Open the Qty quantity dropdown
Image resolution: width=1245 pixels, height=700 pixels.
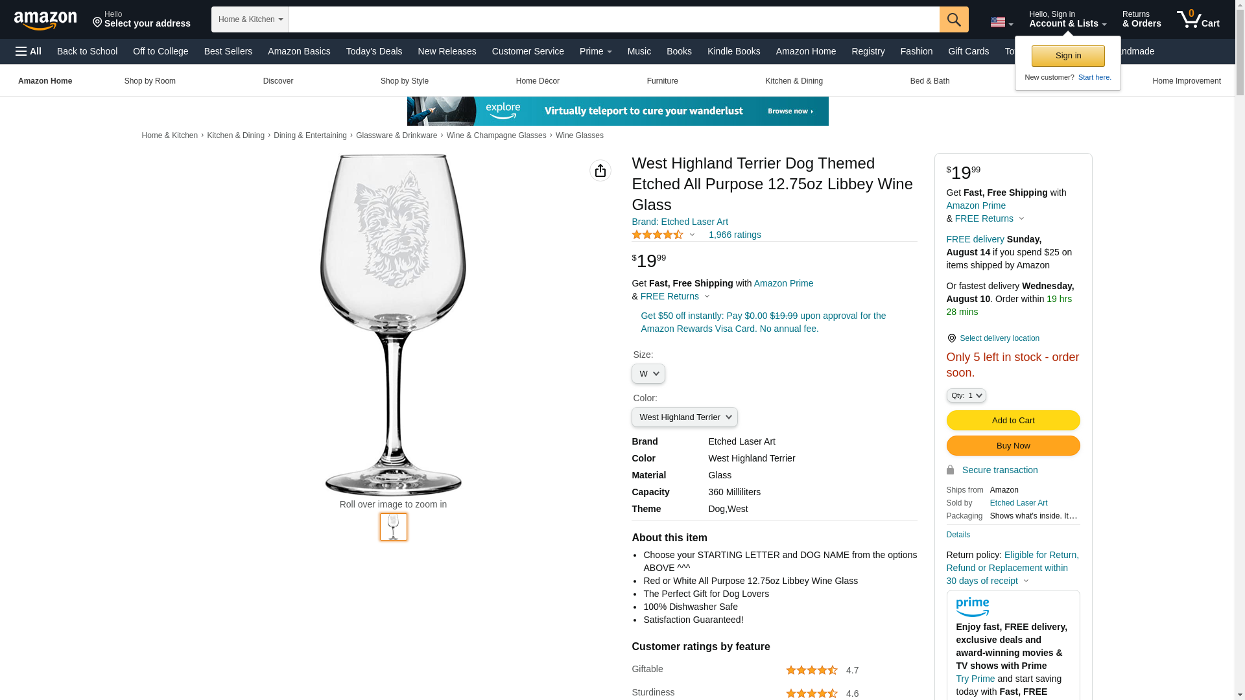(966, 395)
